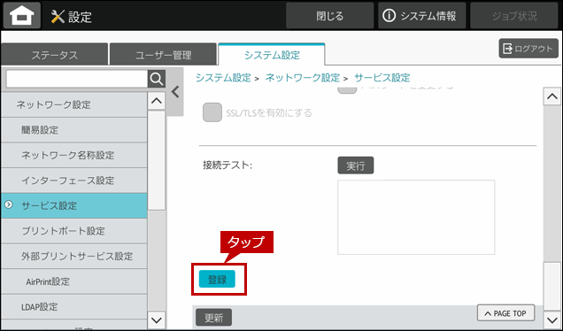Collapse the sidebar with the left chevron
The image size is (563, 331).
pos(175,92)
